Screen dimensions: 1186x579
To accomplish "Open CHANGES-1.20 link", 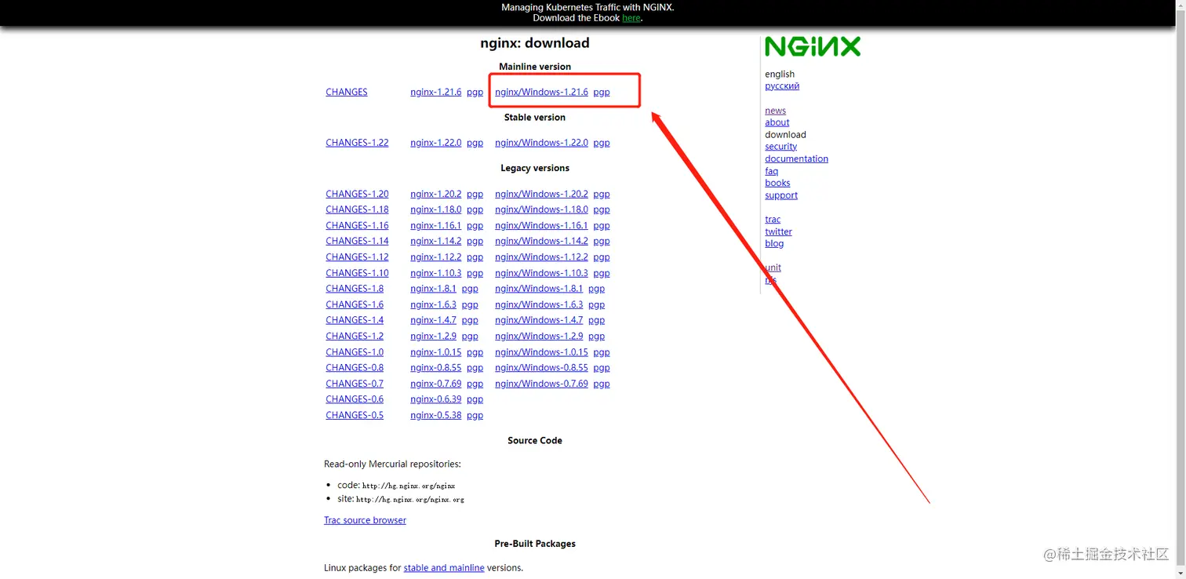I will (x=357, y=194).
